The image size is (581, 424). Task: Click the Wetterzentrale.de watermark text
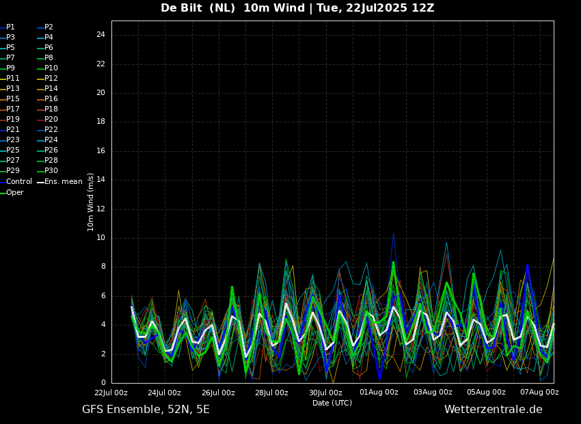click(494, 410)
